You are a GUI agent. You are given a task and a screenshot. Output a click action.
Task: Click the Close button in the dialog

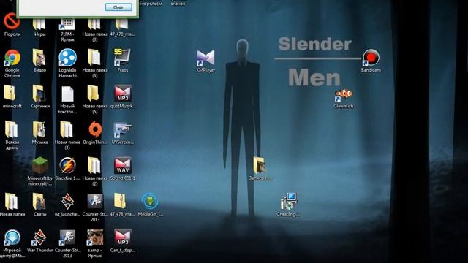pyautogui.click(x=118, y=7)
